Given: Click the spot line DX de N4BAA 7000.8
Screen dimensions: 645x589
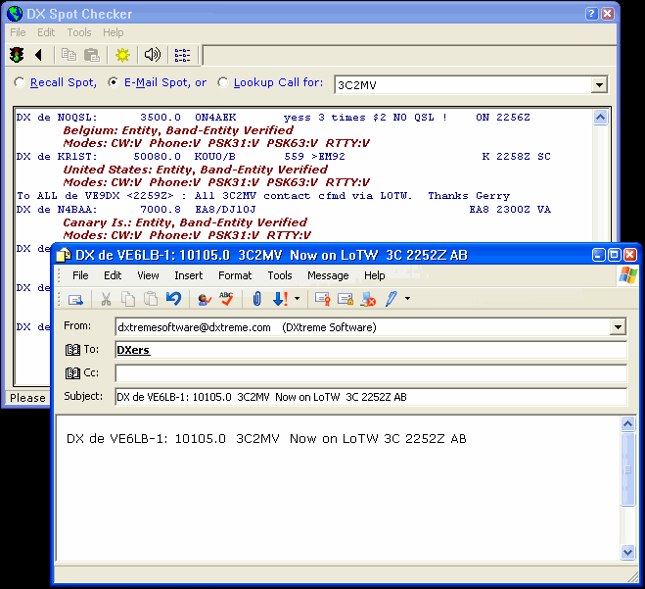Looking at the screenshot, I should pos(284,210).
